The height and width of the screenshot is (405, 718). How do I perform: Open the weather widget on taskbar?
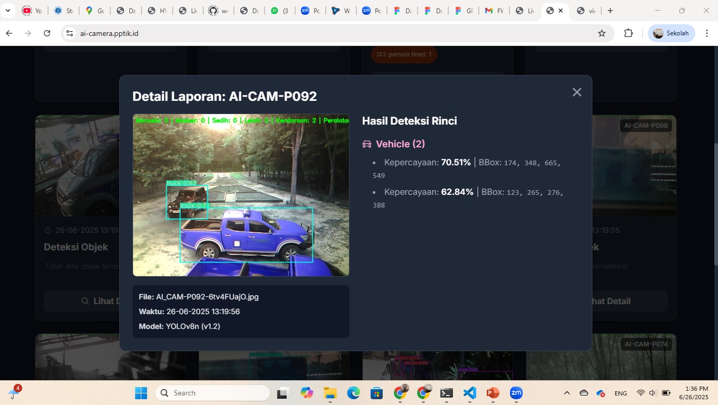(15, 392)
